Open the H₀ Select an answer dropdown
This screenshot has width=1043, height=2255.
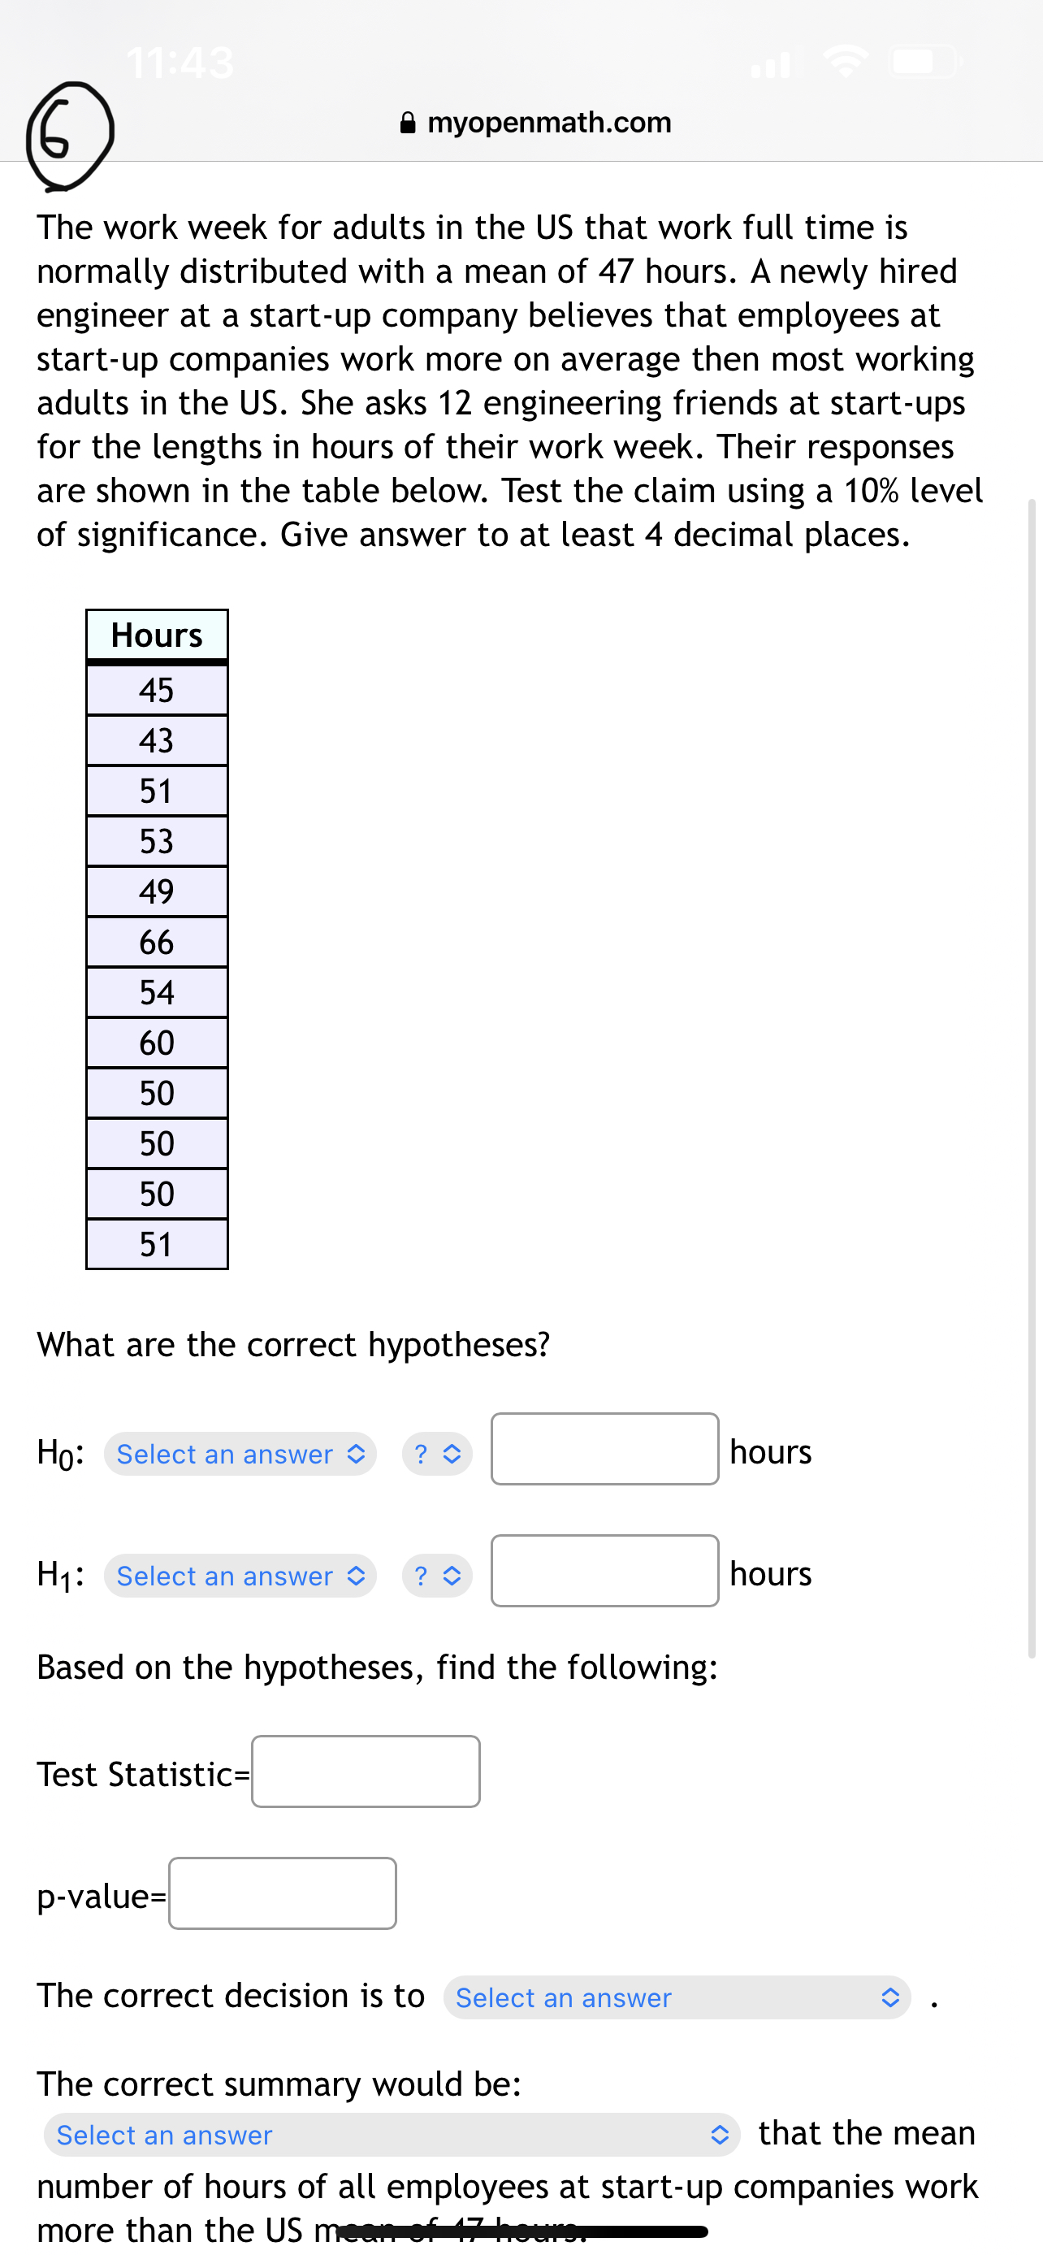pyautogui.click(x=240, y=1453)
